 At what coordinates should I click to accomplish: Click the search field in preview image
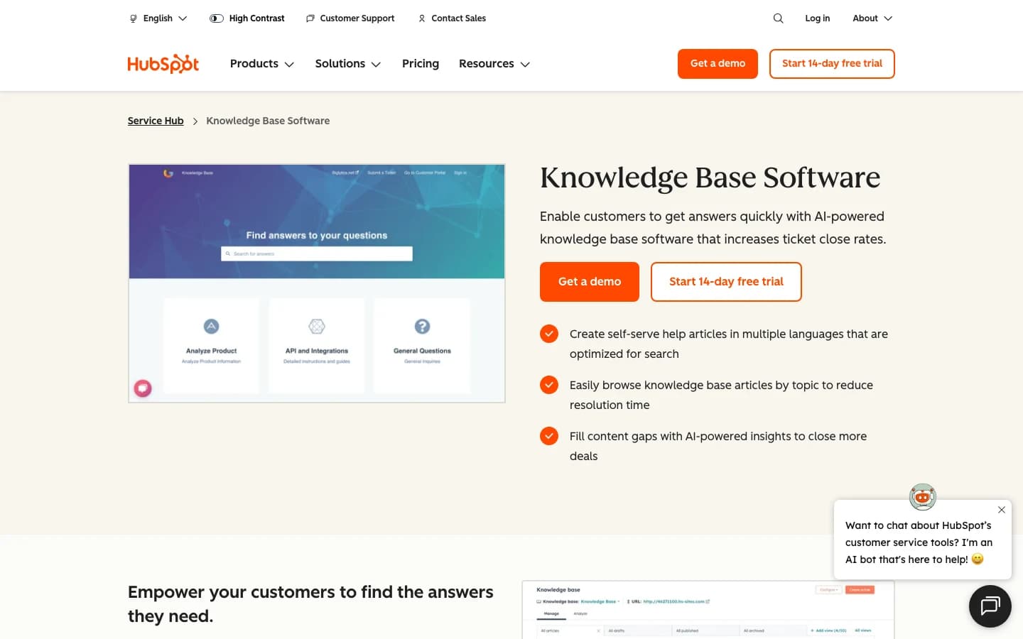(x=317, y=253)
